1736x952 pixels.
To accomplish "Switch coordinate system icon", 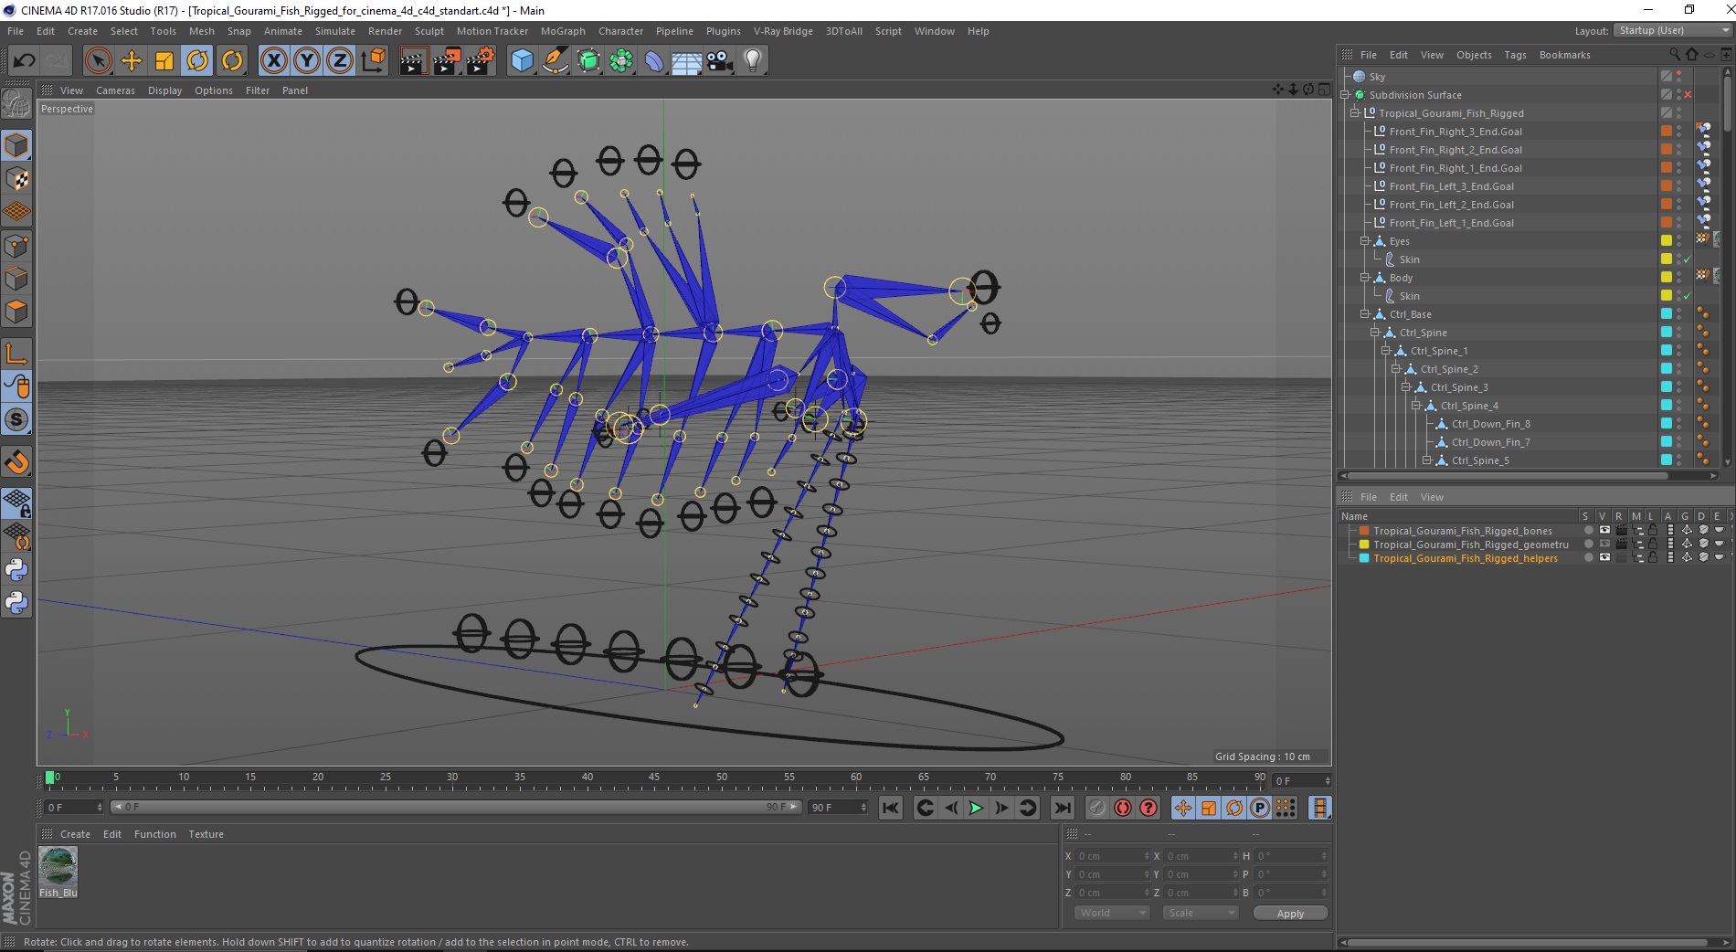I will click(x=373, y=61).
